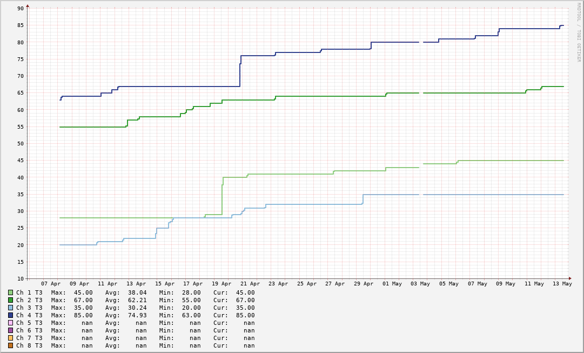
Task: Click the 13 May date label on x-axis
Action: click(x=562, y=284)
